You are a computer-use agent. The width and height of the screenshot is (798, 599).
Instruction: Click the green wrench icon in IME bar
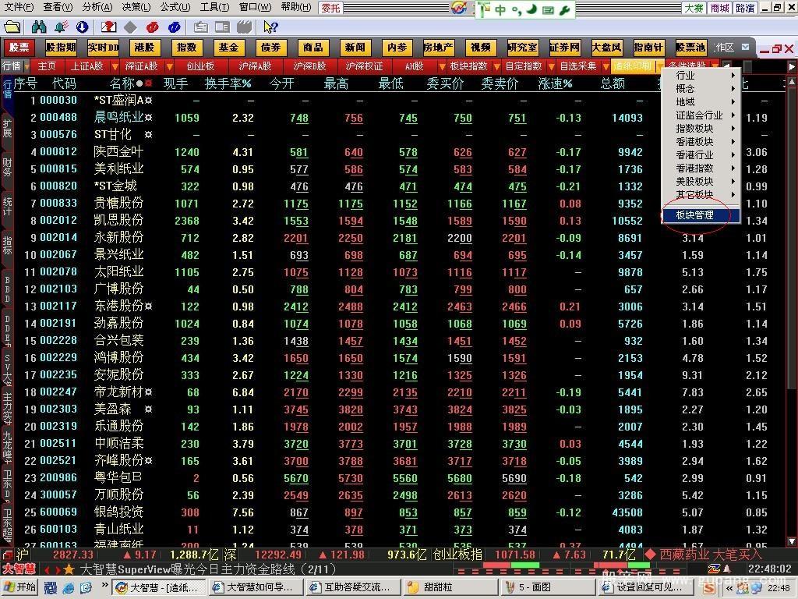click(563, 9)
